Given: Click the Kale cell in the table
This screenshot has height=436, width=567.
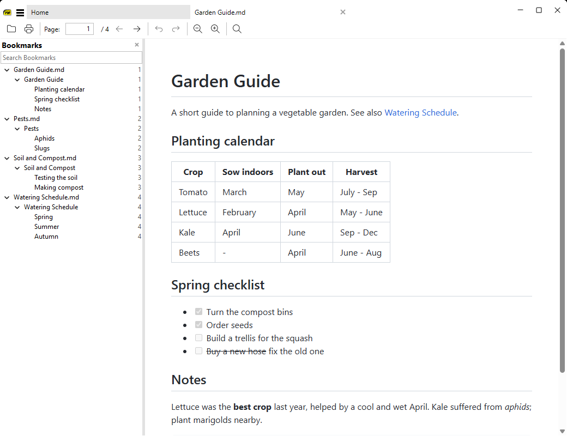Looking at the screenshot, I should tap(193, 233).
